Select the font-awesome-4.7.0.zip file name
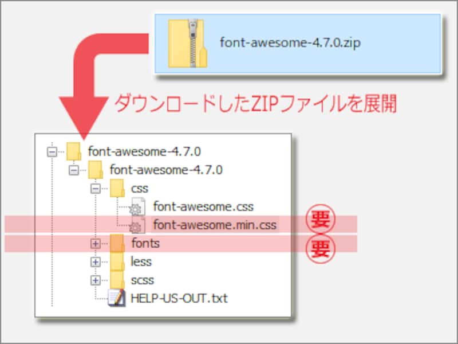Screen dimensions: 458x344 point(290,42)
